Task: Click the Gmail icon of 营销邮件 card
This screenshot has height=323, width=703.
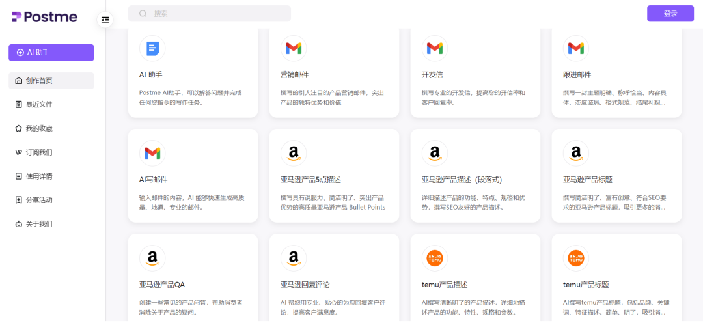Action: (294, 48)
